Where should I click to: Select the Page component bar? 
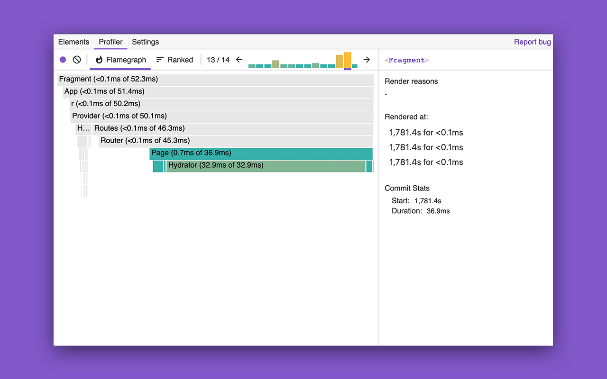(x=261, y=153)
